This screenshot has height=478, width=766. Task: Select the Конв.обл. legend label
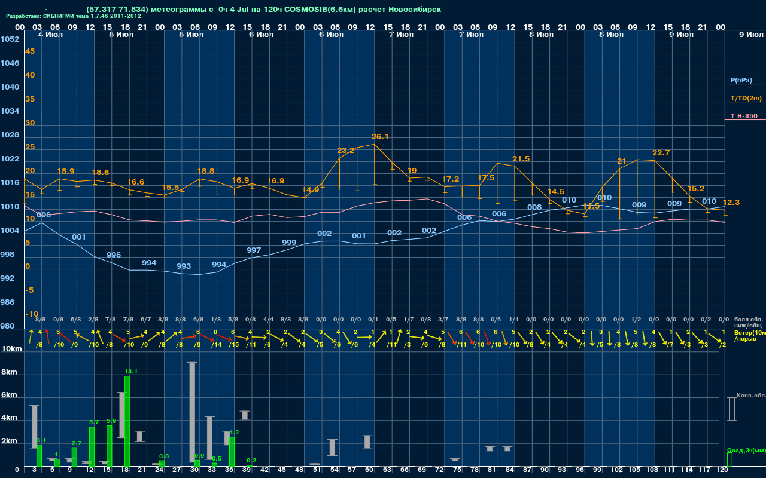click(750, 396)
